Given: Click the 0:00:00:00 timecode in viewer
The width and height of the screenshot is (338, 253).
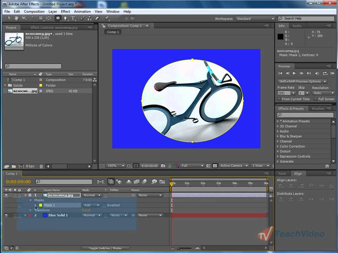Looking at the screenshot, I should (149, 166).
